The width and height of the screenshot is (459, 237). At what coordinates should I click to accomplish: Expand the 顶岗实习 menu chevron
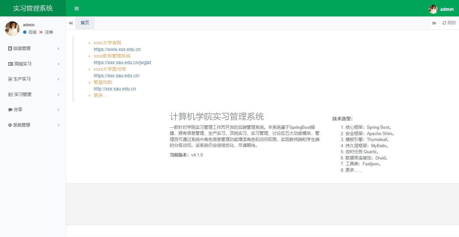coord(59,64)
